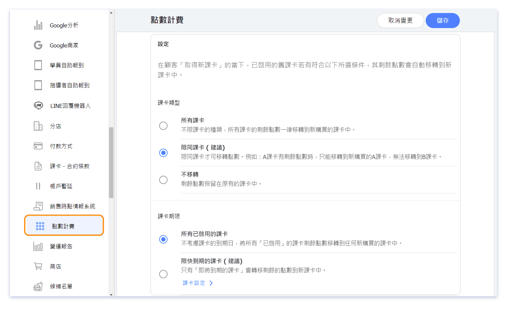The image size is (507, 312).
Task: Click the Google分析 bar chart icon
Action: (38, 25)
